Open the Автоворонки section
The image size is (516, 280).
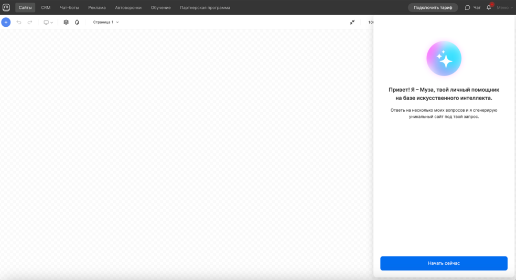pyautogui.click(x=128, y=7)
